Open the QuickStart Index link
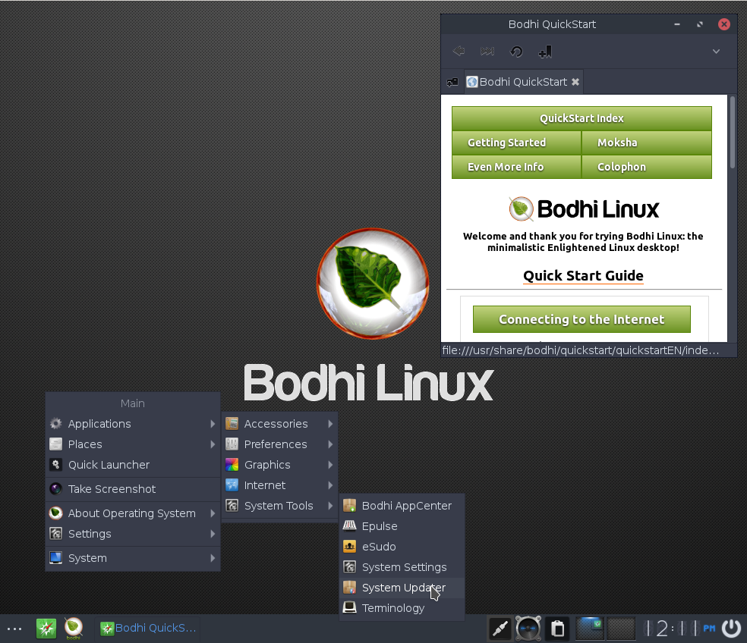The image size is (747, 643). (x=582, y=118)
